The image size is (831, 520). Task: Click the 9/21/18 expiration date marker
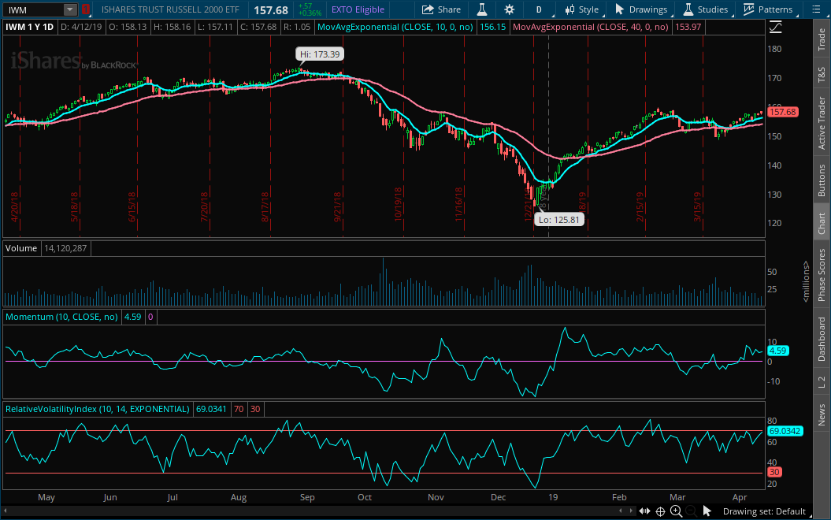click(337, 206)
